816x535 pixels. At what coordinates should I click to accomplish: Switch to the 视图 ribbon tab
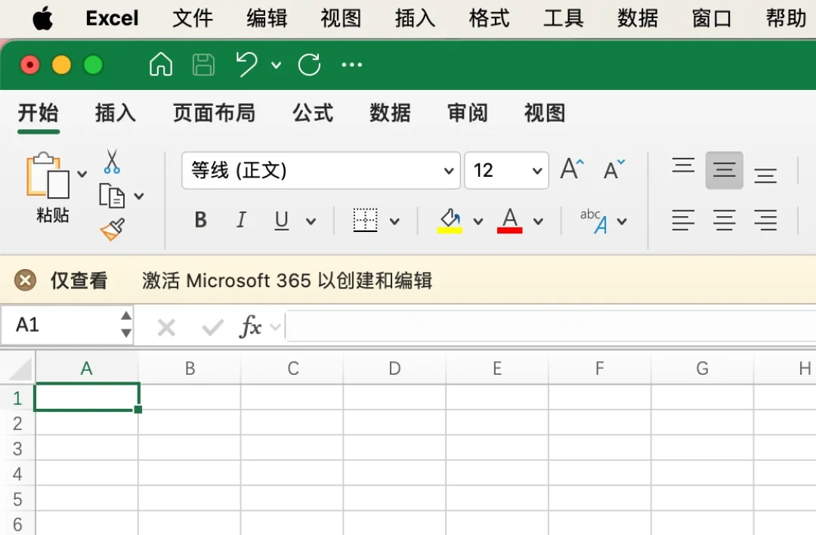tap(545, 113)
